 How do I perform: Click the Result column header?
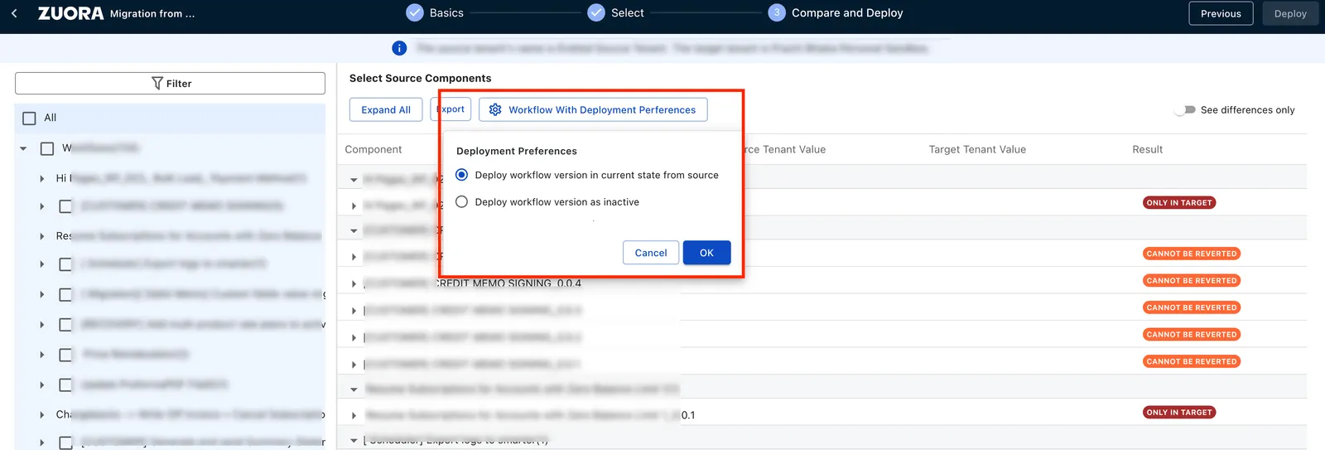1147,149
